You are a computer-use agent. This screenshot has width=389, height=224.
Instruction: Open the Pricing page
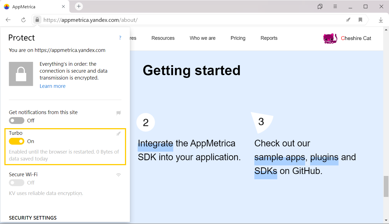pyautogui.click(x=238, y=38)
